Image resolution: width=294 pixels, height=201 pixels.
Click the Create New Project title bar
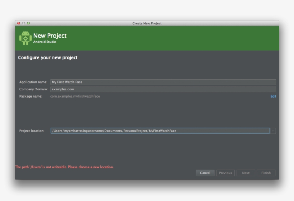click(147, 23)
